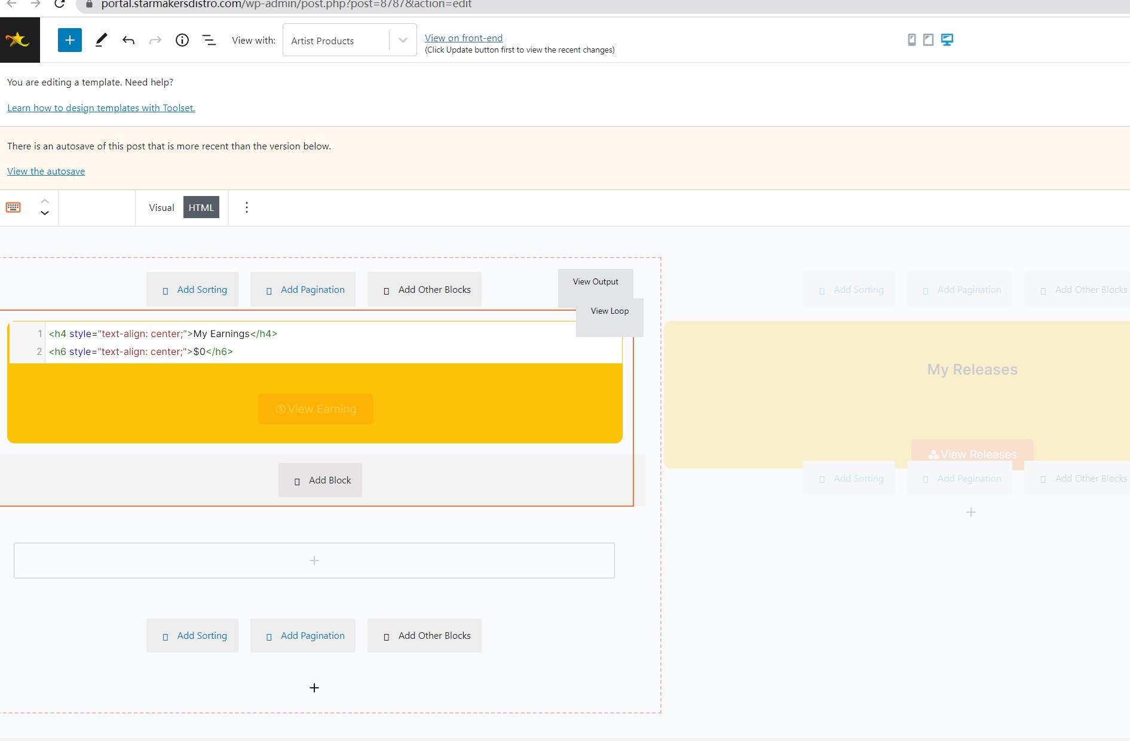Viewport: 1130px width, 741px height.
Task: Click right column top Add Sorting button
Action: coord(849,289)
